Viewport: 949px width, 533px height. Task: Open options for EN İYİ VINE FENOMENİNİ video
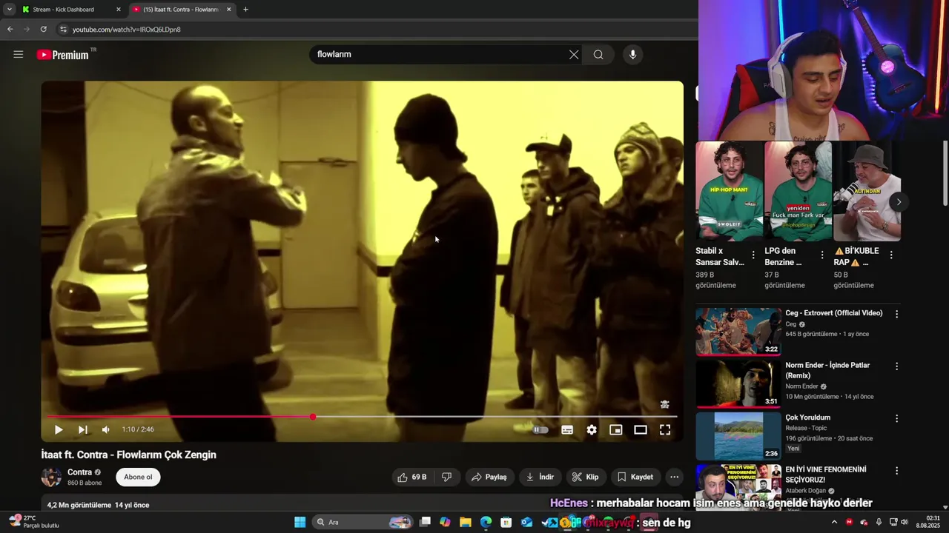tap(896, 470)
